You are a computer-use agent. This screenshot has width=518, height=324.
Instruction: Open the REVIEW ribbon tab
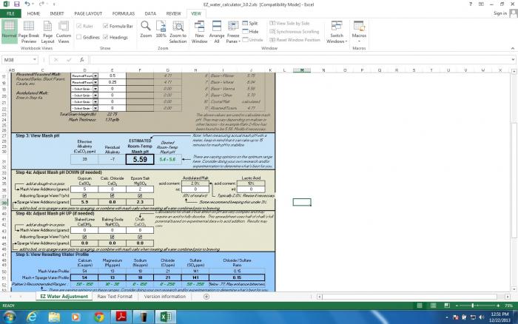point(173,13)
